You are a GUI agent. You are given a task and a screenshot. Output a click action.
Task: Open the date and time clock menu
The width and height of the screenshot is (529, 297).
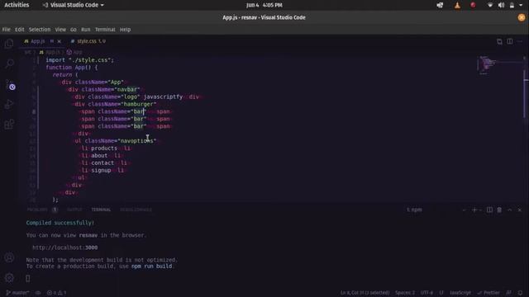pyautogui.click(x=264, y=5)
